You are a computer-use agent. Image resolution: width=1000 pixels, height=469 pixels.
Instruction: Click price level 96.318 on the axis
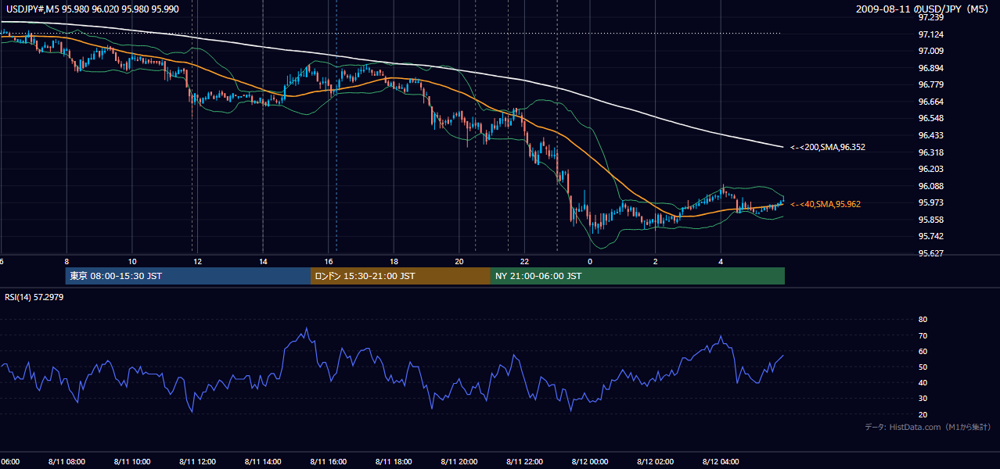[x=930, y=152]
